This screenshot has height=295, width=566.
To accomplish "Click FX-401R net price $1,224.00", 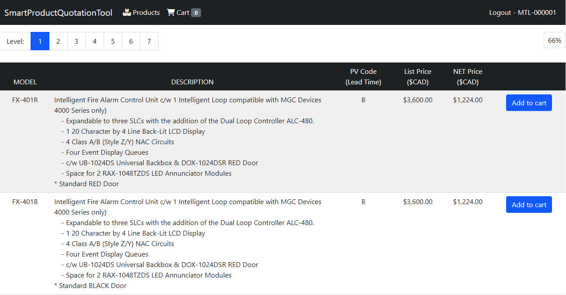I will click(x=468, y=100).
